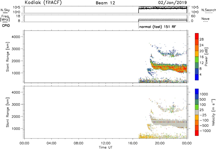Click the power colorbar '28' tick label

point(201,39)
